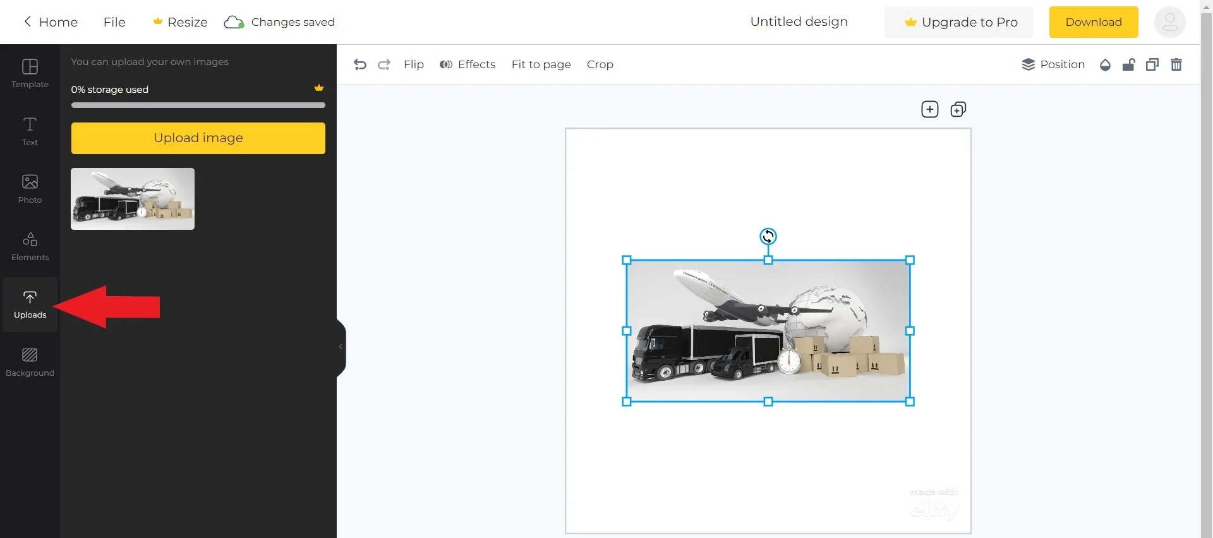Open the Position layers dropdown
Screen dimensions: 1213x538
(1053, 64)
